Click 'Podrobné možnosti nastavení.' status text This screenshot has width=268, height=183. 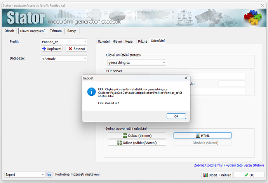coord(78,174)
